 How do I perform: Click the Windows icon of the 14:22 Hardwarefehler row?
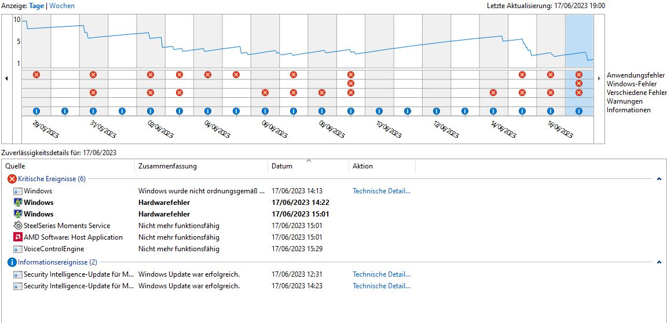pos(18,203)
